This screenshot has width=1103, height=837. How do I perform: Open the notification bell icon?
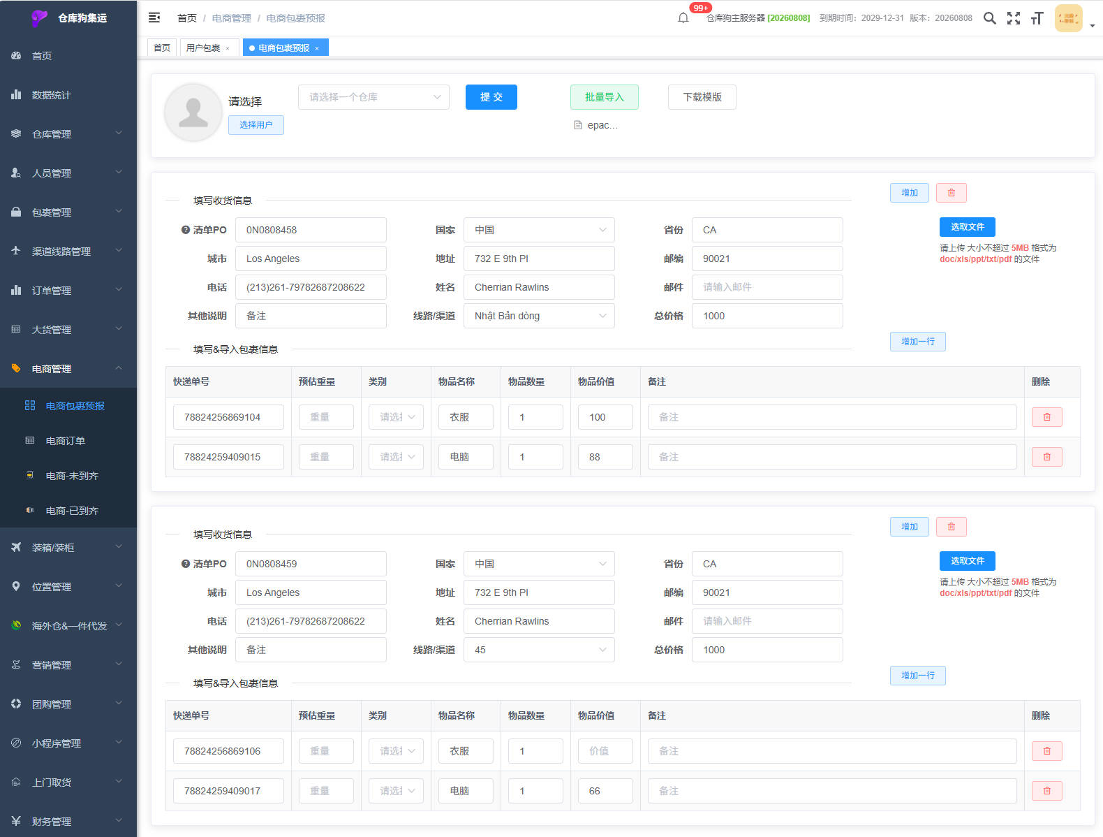[x=683, y=18]
